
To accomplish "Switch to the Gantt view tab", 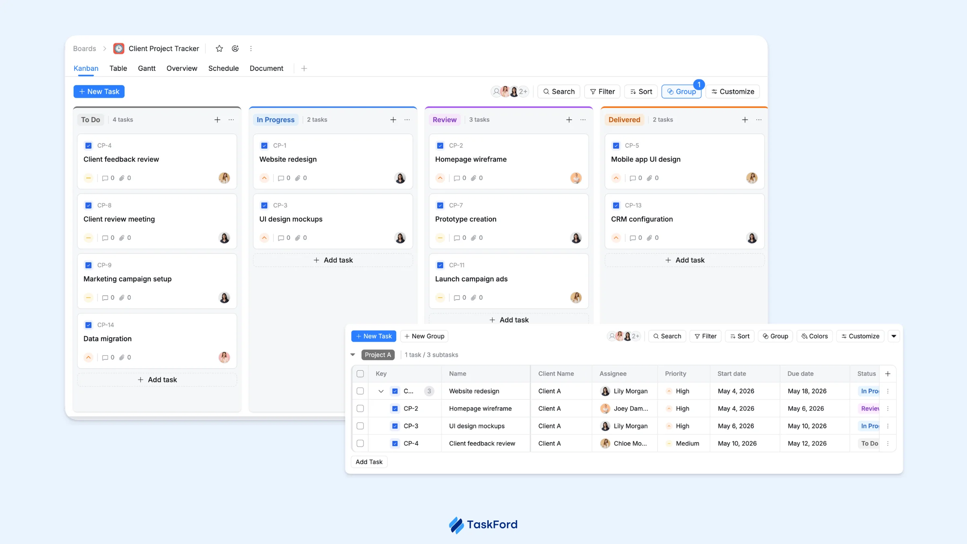I will [x=147, y=69].
